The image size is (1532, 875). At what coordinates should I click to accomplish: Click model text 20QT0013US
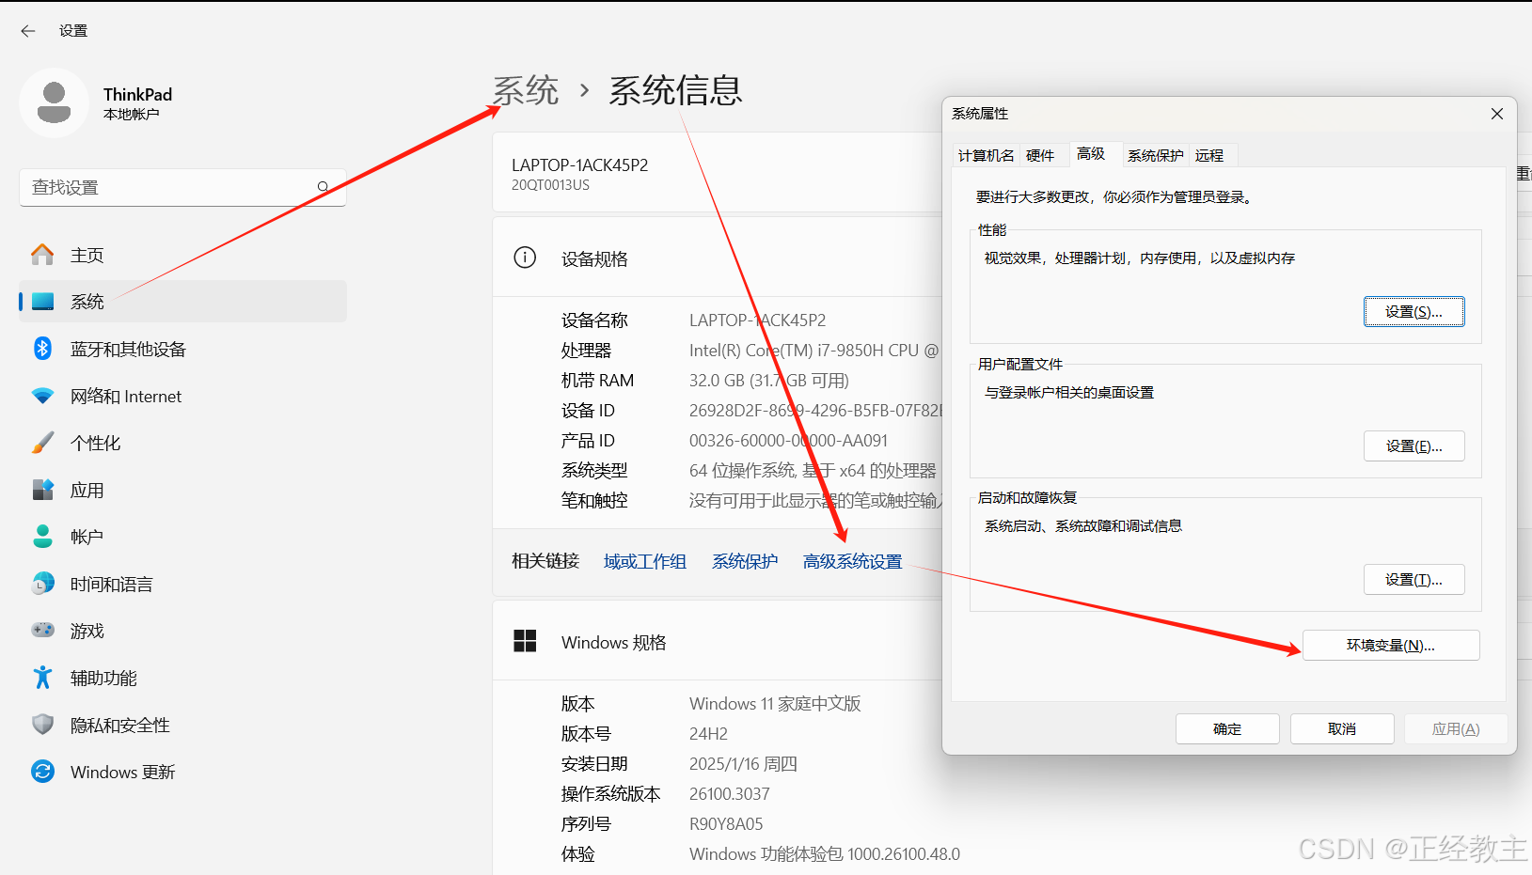pyautogui.click(x=550, y=185)
